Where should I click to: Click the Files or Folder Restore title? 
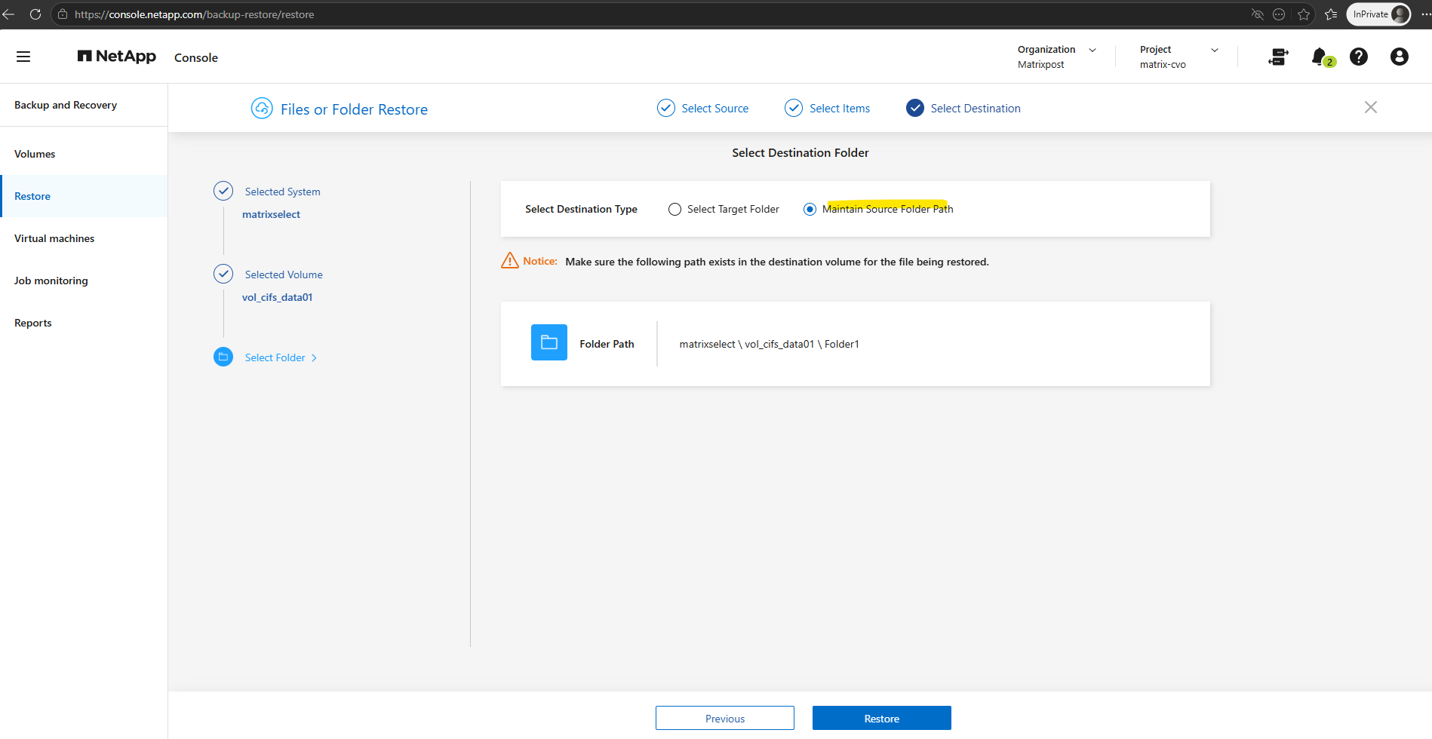(x=354, y=109)
